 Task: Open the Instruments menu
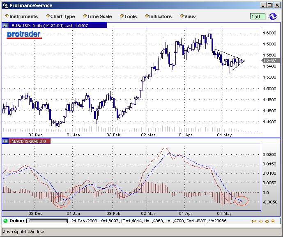(22, 16)
